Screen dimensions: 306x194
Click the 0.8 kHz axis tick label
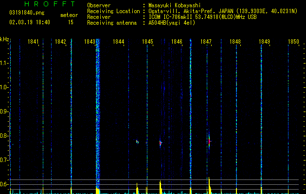(4, 136)
